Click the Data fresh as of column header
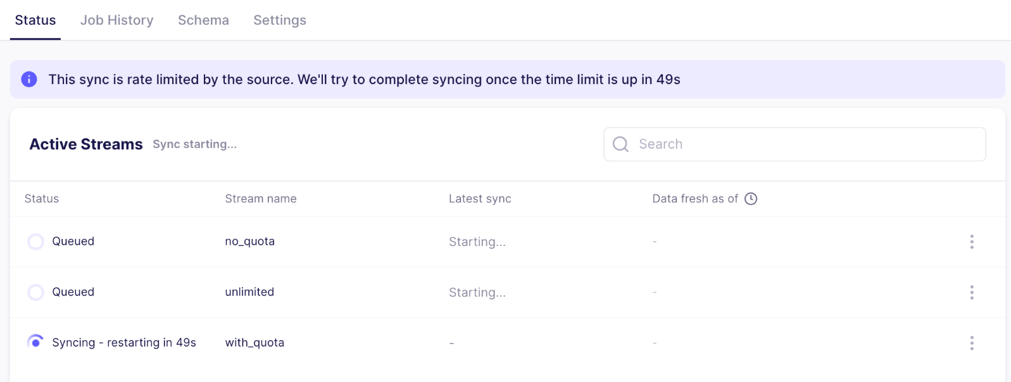The height and width of the screenshot is (382, 1011). 695,199
